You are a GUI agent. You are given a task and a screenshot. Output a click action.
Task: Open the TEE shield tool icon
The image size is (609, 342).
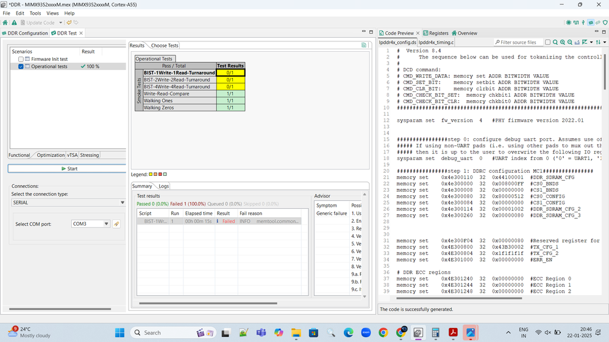[605, 23]
